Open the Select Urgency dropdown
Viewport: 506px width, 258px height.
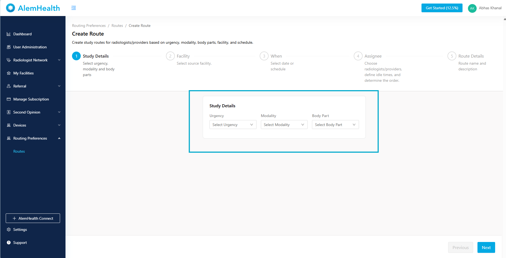pos(233,125)
